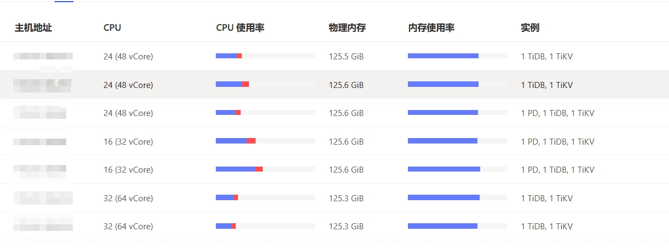The image size is (669, 248).
Task: Click the memory usage bar in the first row
Action: click(x=457, y=56)
